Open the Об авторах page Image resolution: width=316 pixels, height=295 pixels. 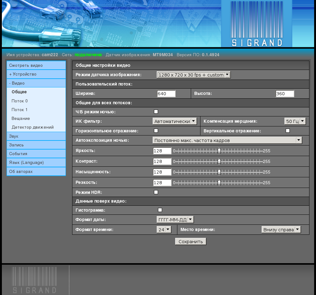[36, 171]
